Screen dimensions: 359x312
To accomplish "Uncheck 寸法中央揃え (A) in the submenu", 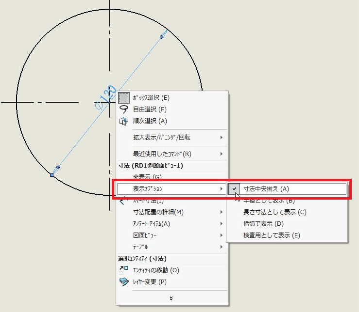I will click(x=266, y=189).
